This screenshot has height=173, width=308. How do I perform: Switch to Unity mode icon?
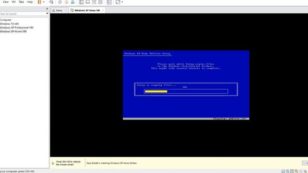(101, 2)
